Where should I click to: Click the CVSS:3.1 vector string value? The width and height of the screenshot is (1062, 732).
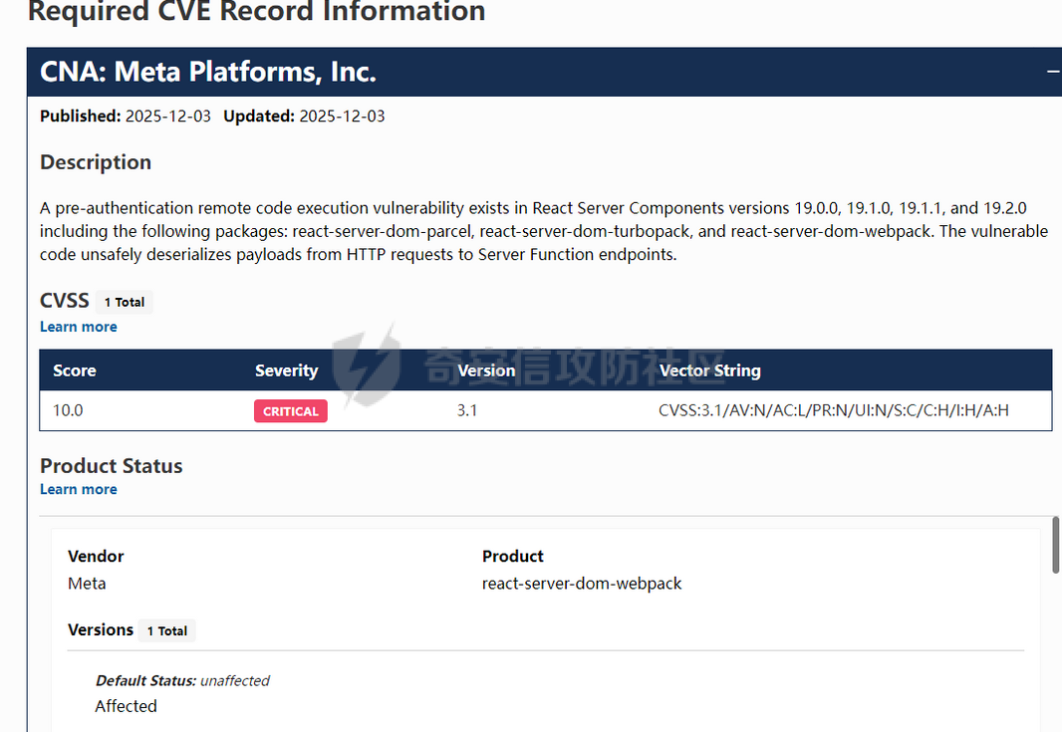[833, 410]
